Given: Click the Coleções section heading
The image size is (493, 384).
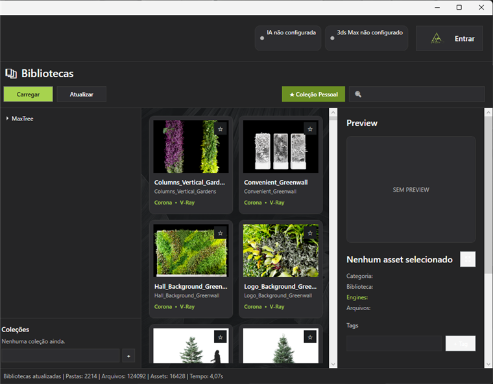Looking at the screenshot, I should point(16,330).
